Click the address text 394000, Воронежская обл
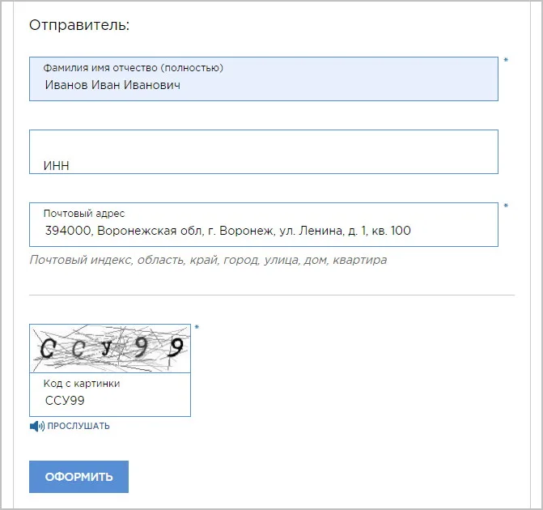 coord(124,231)
